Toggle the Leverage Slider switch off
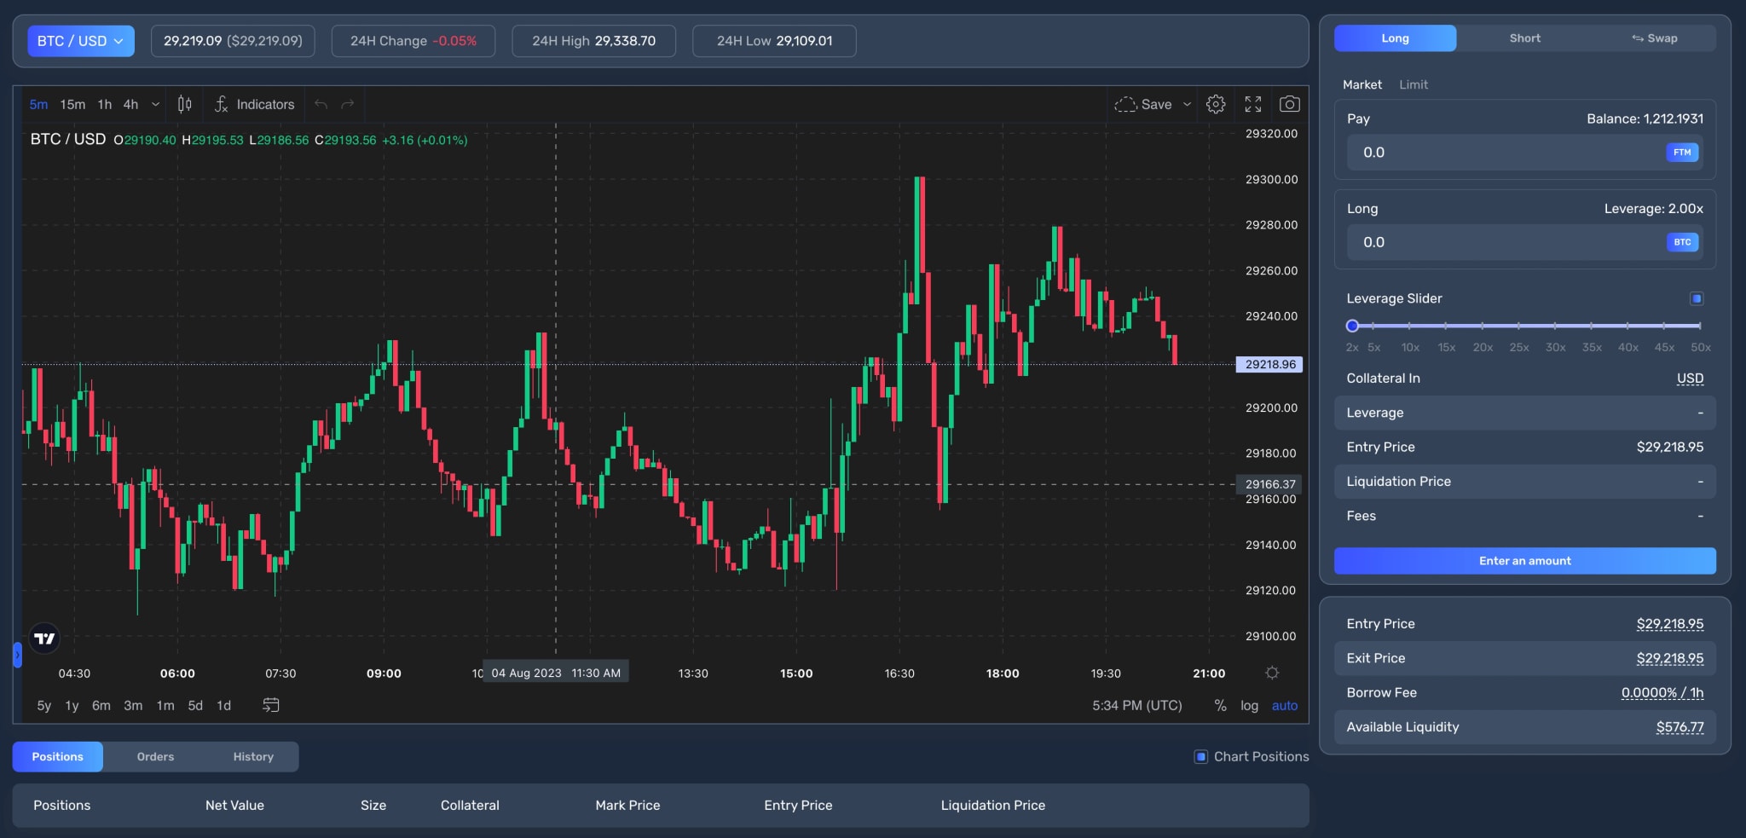Viewport: 1746px width, 838px height. pos(1697,298)
